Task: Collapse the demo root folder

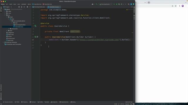Action: click(4, 9)
